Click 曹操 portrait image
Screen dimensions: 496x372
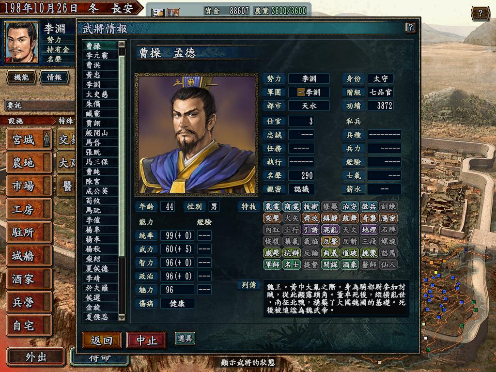click(x=197, y=135)
